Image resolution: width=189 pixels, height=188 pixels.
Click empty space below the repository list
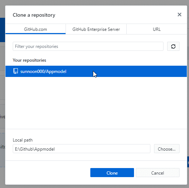coord(96,103)
